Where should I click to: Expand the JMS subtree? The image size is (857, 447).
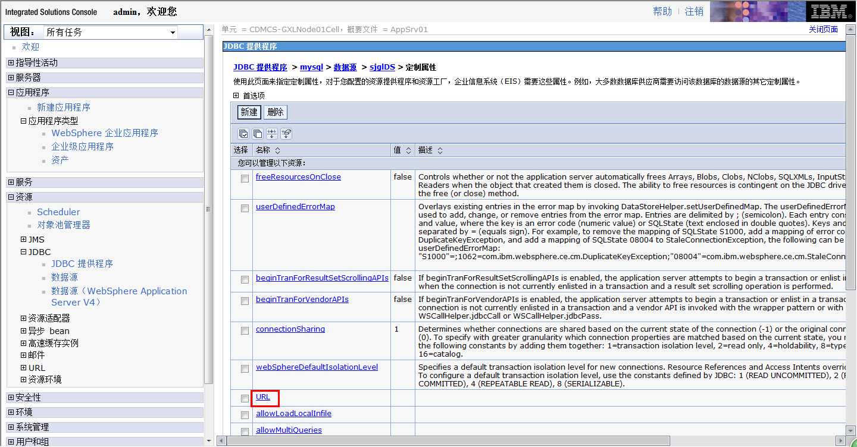(x=24, y=240)
